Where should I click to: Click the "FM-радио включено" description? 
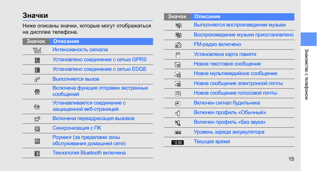click(x=217, y=44)
